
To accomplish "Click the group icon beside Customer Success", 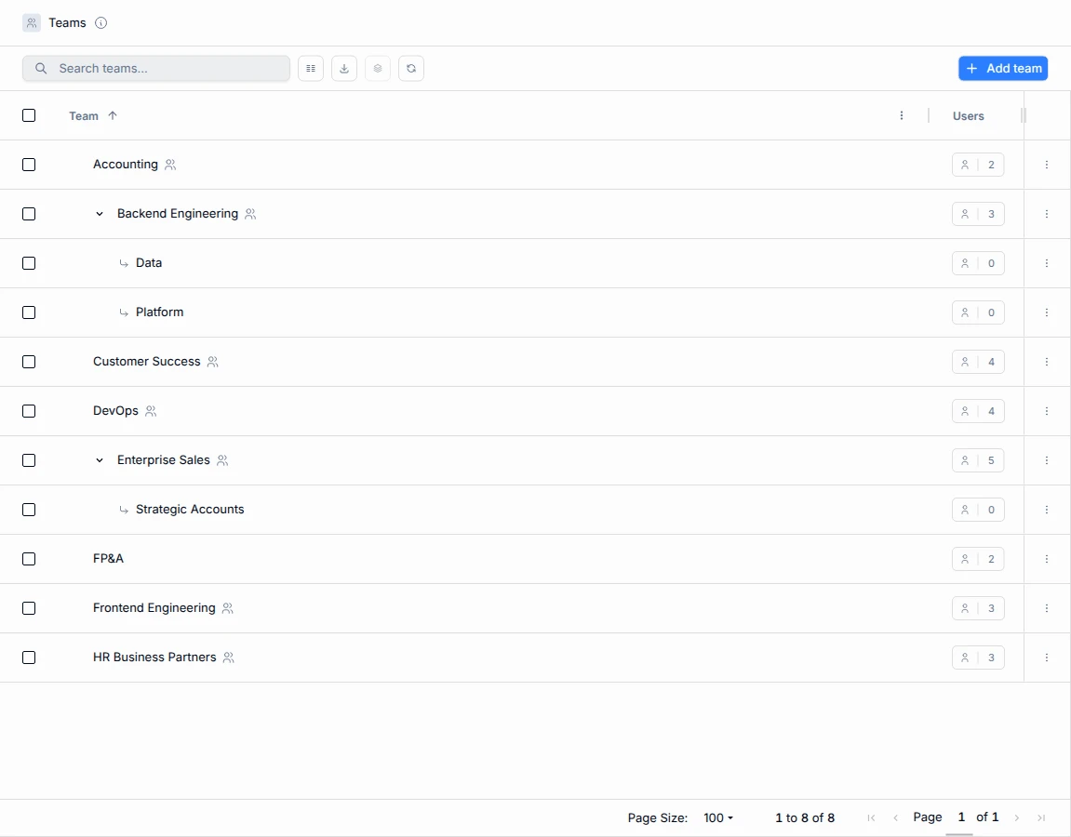I will [213, 362].
